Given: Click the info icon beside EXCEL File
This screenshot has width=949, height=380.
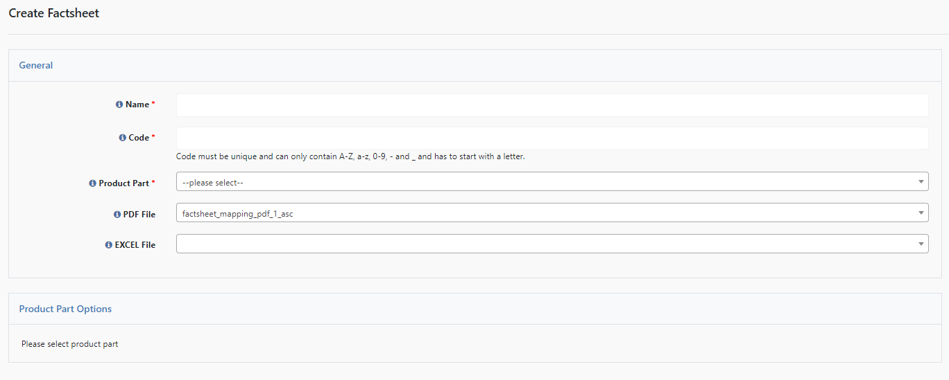Looking at the screenshot, I should [109, 245].
